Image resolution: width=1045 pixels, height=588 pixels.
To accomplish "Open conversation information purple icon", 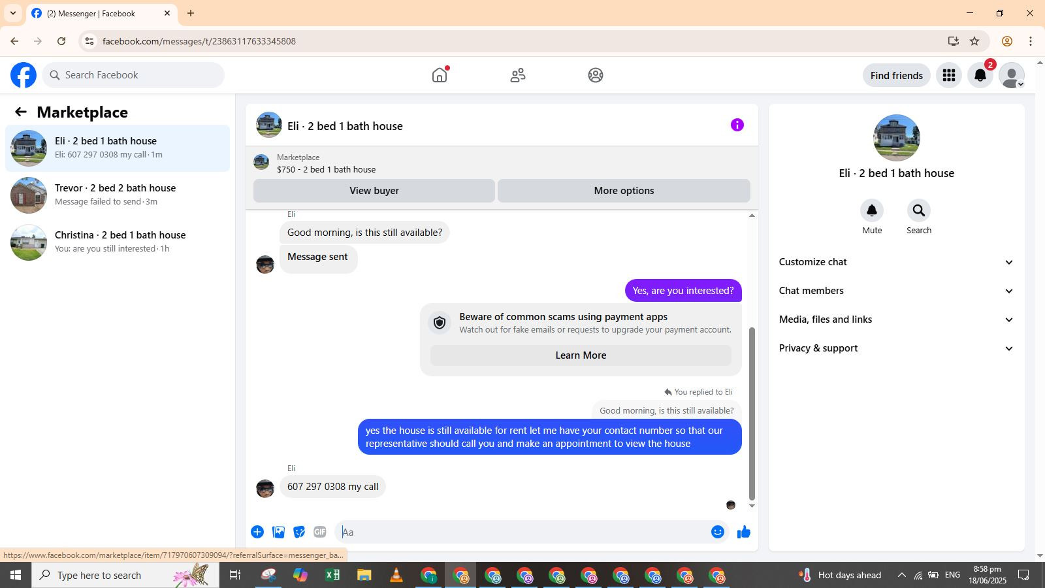I will (x=737, y=125).
